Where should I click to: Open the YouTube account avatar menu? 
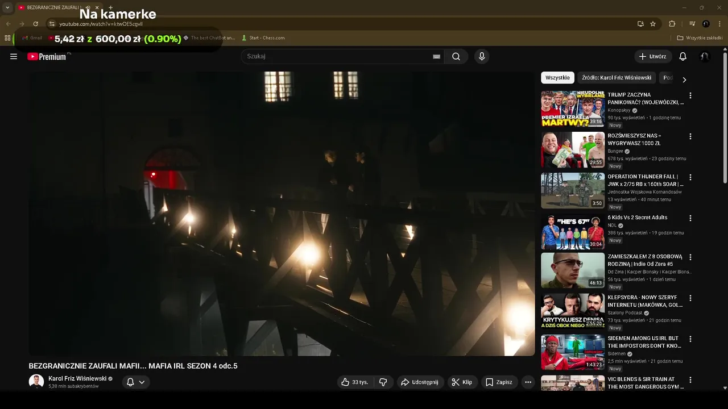(705, 56)
